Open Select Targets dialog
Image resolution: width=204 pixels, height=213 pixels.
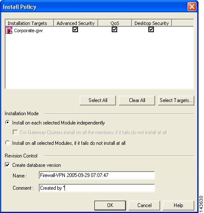(176, 100)
